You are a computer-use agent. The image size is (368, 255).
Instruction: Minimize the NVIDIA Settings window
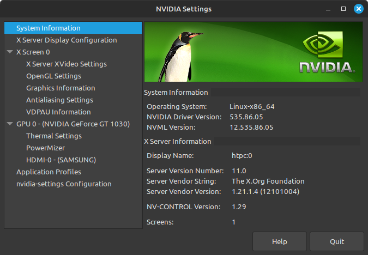click(x=328, y=9)
